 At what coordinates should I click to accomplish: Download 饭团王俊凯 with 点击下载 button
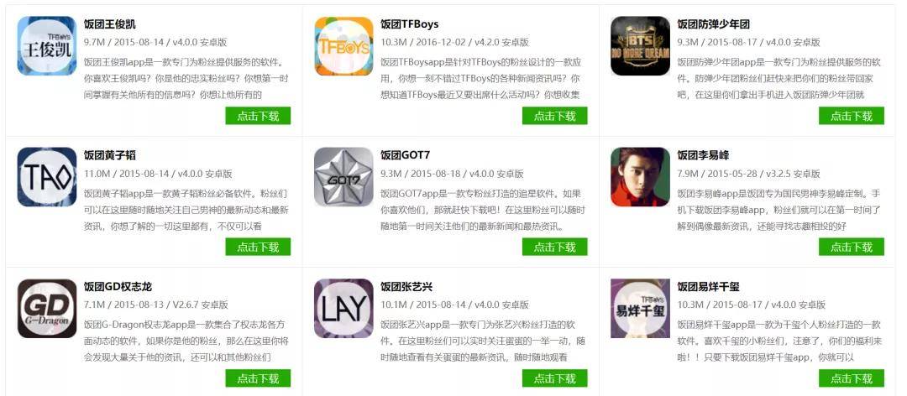(x=258, y=116)
